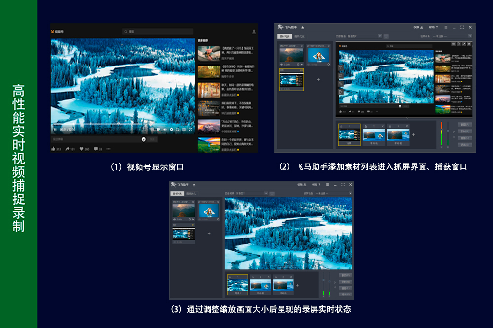Expand the 图像背景 dropdown in top-right window
493x328 pixels.
[380, 36]
